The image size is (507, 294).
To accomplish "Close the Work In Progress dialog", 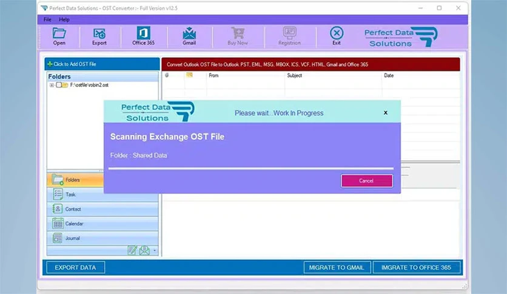I will (386, 112).
